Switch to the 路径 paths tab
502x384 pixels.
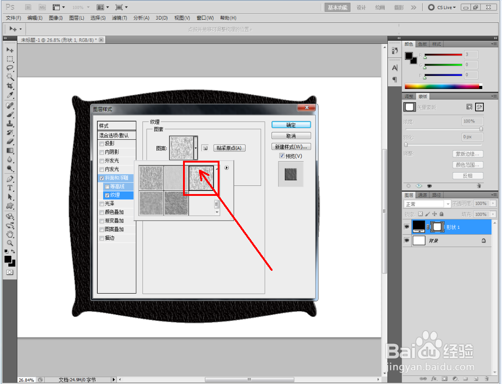(x=436, y=195)
